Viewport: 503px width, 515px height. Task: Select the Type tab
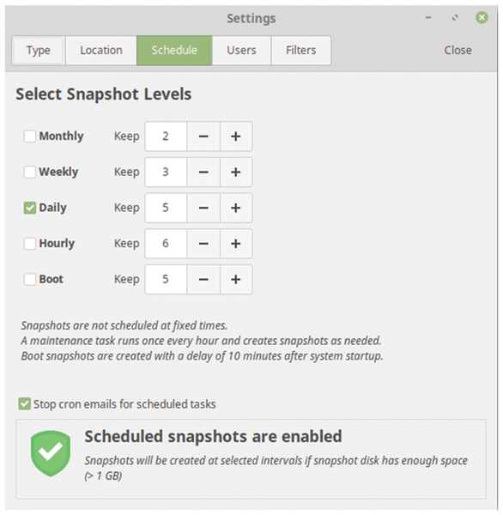tap(39, 51)
